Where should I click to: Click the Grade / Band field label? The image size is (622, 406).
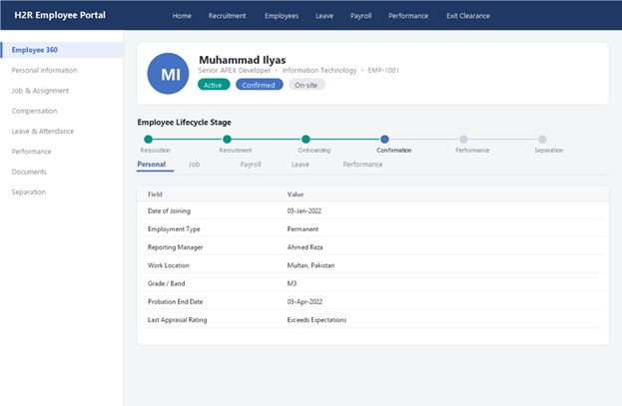coord(166,283)
